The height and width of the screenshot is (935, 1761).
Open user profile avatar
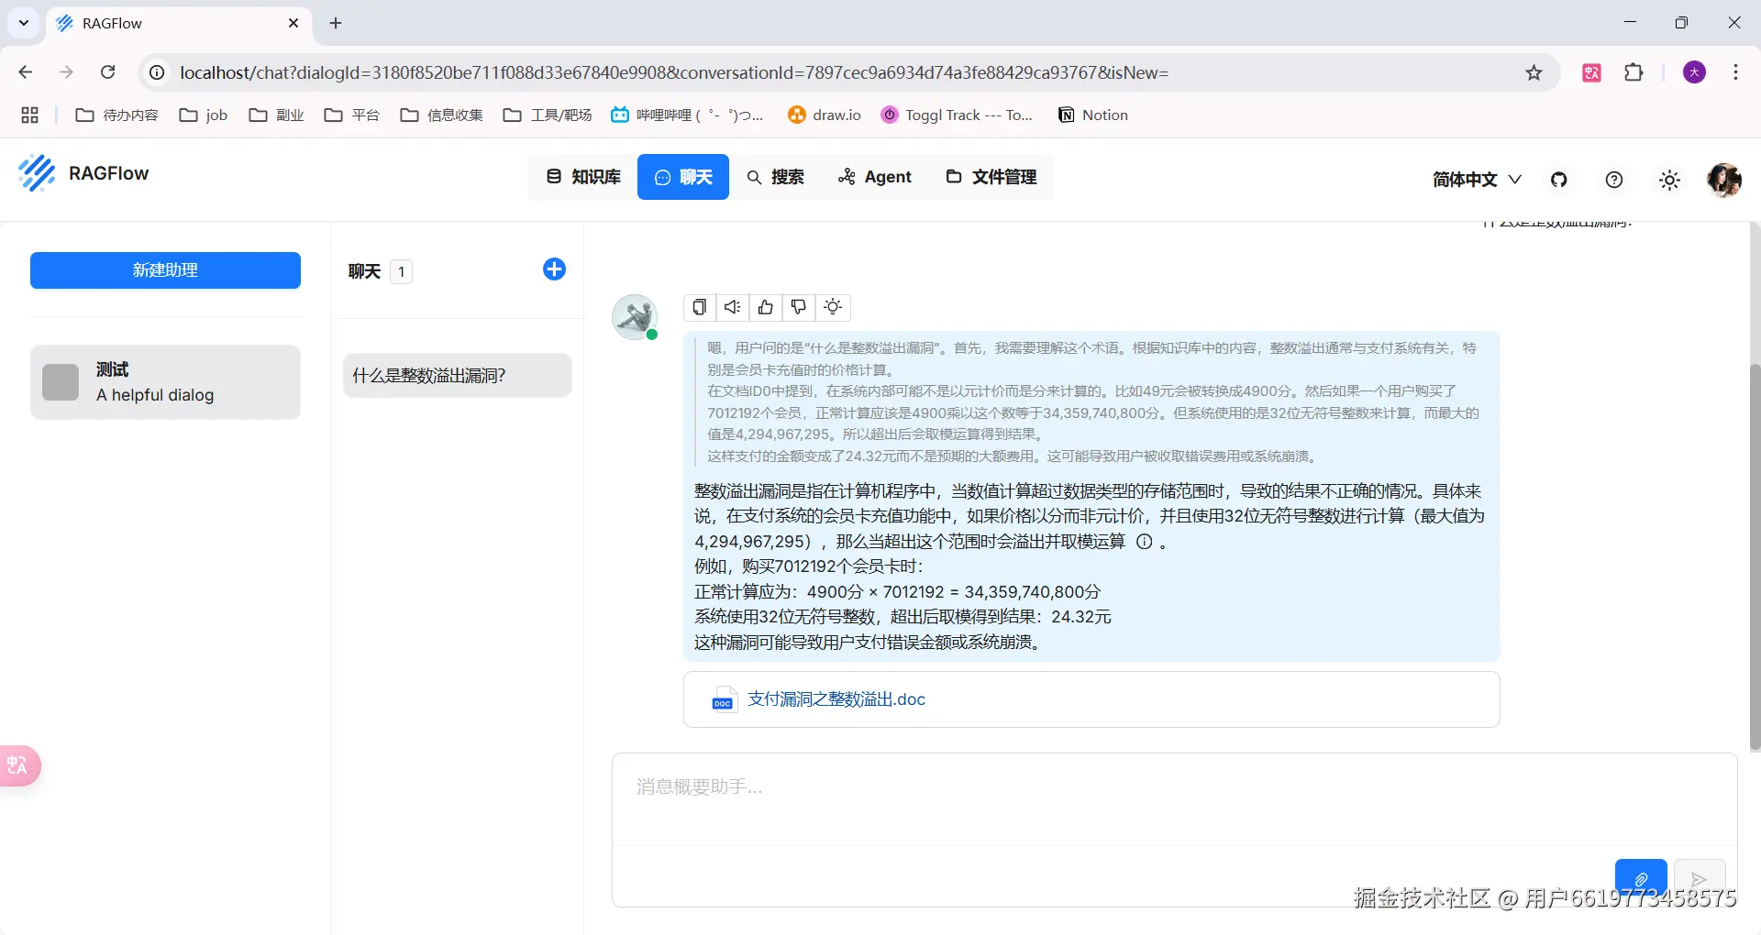[x=1724, y=180]
